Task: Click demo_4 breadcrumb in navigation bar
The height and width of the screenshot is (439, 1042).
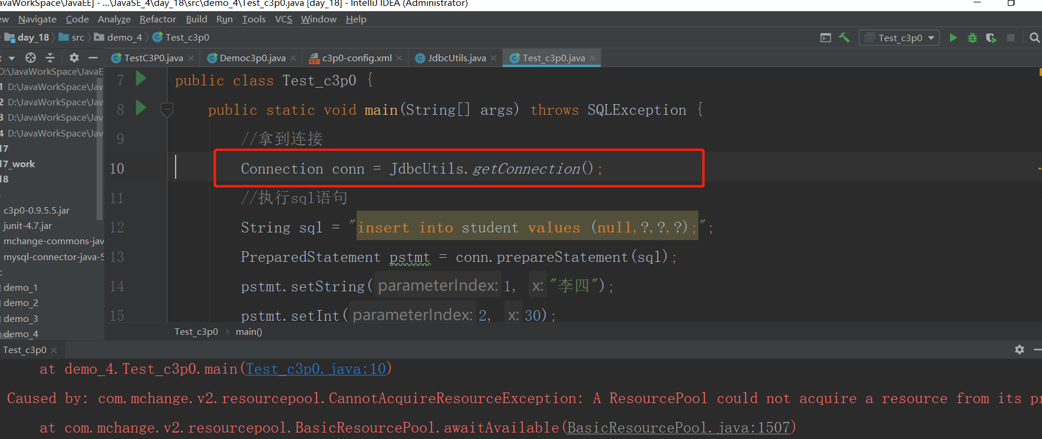Action: coord(118,38)
